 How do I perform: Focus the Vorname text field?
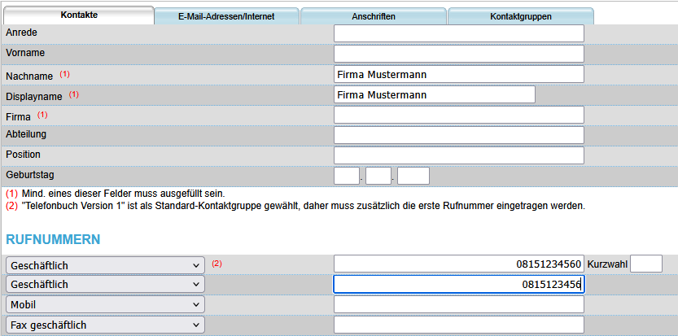pyautogui.click(x=458, y=54)
